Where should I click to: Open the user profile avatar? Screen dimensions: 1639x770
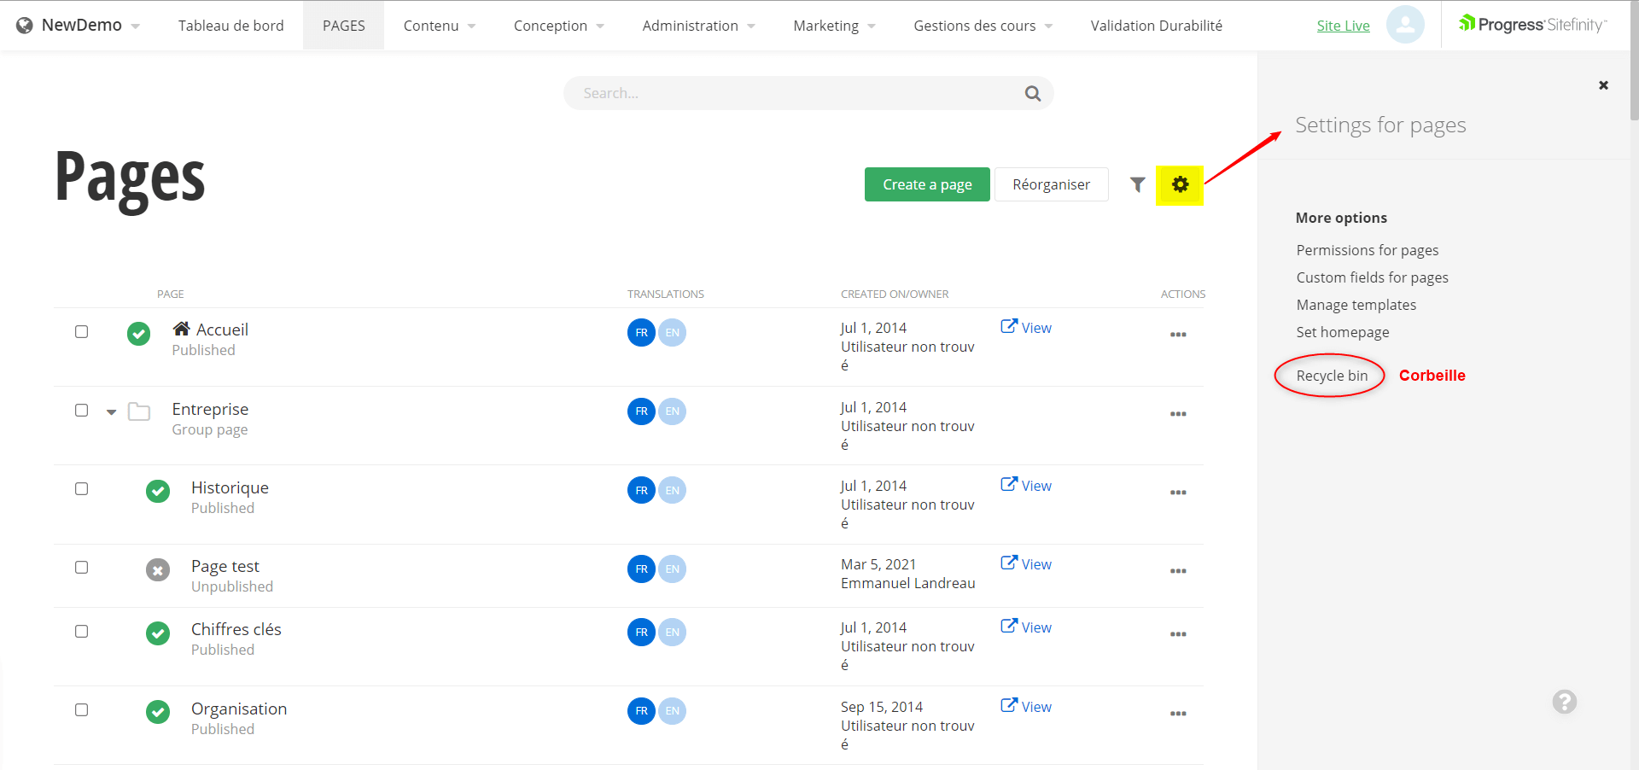[x=1404, y=25]
